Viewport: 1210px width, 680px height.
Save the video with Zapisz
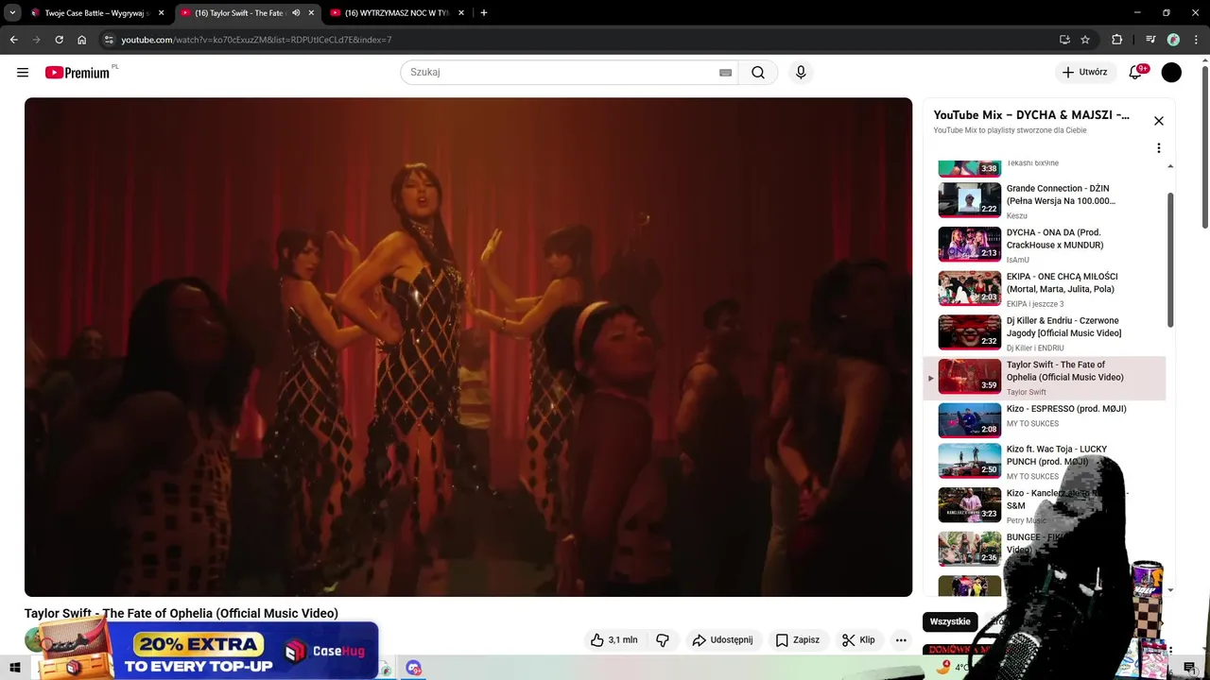click(798, 639)
